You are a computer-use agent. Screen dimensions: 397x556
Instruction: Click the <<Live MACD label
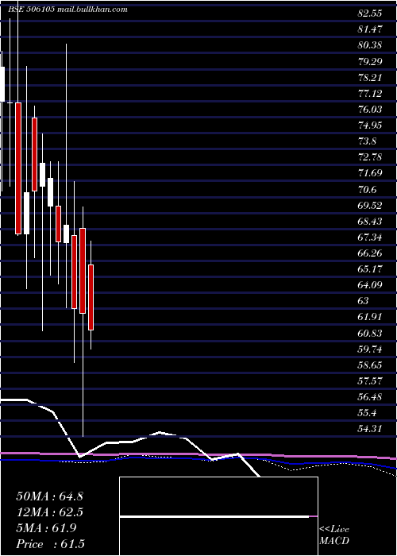tap(334, 535)
